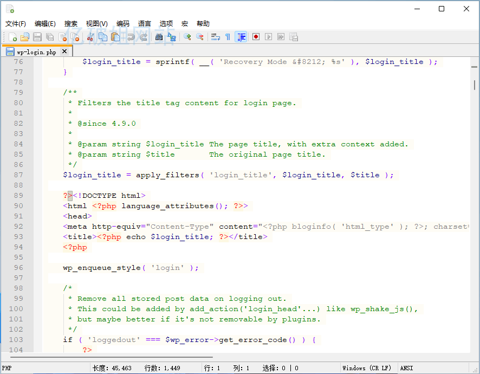Open the 文件(F) menu
This screenshot has height=374, width=480.
tap(16, 24)
